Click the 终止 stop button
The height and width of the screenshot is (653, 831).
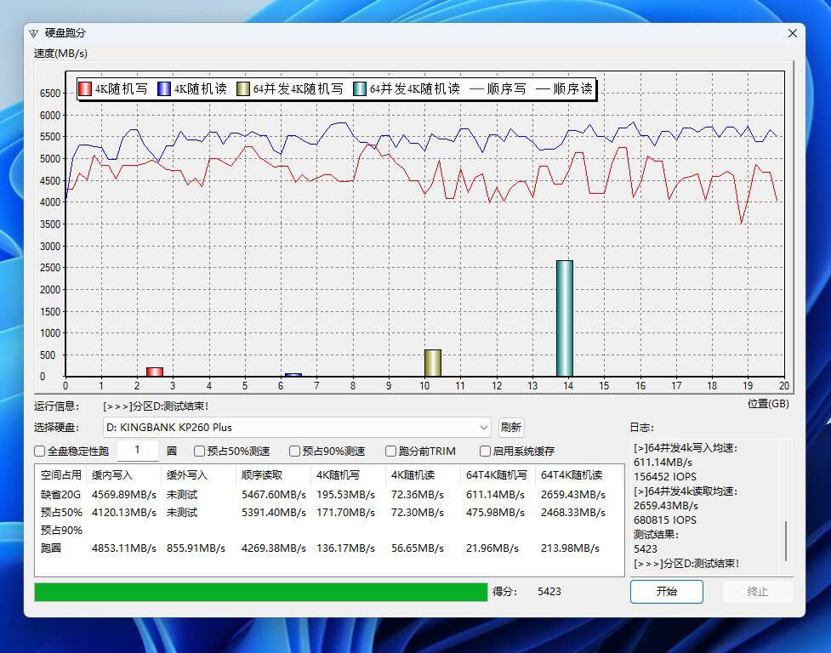[757, 592]
